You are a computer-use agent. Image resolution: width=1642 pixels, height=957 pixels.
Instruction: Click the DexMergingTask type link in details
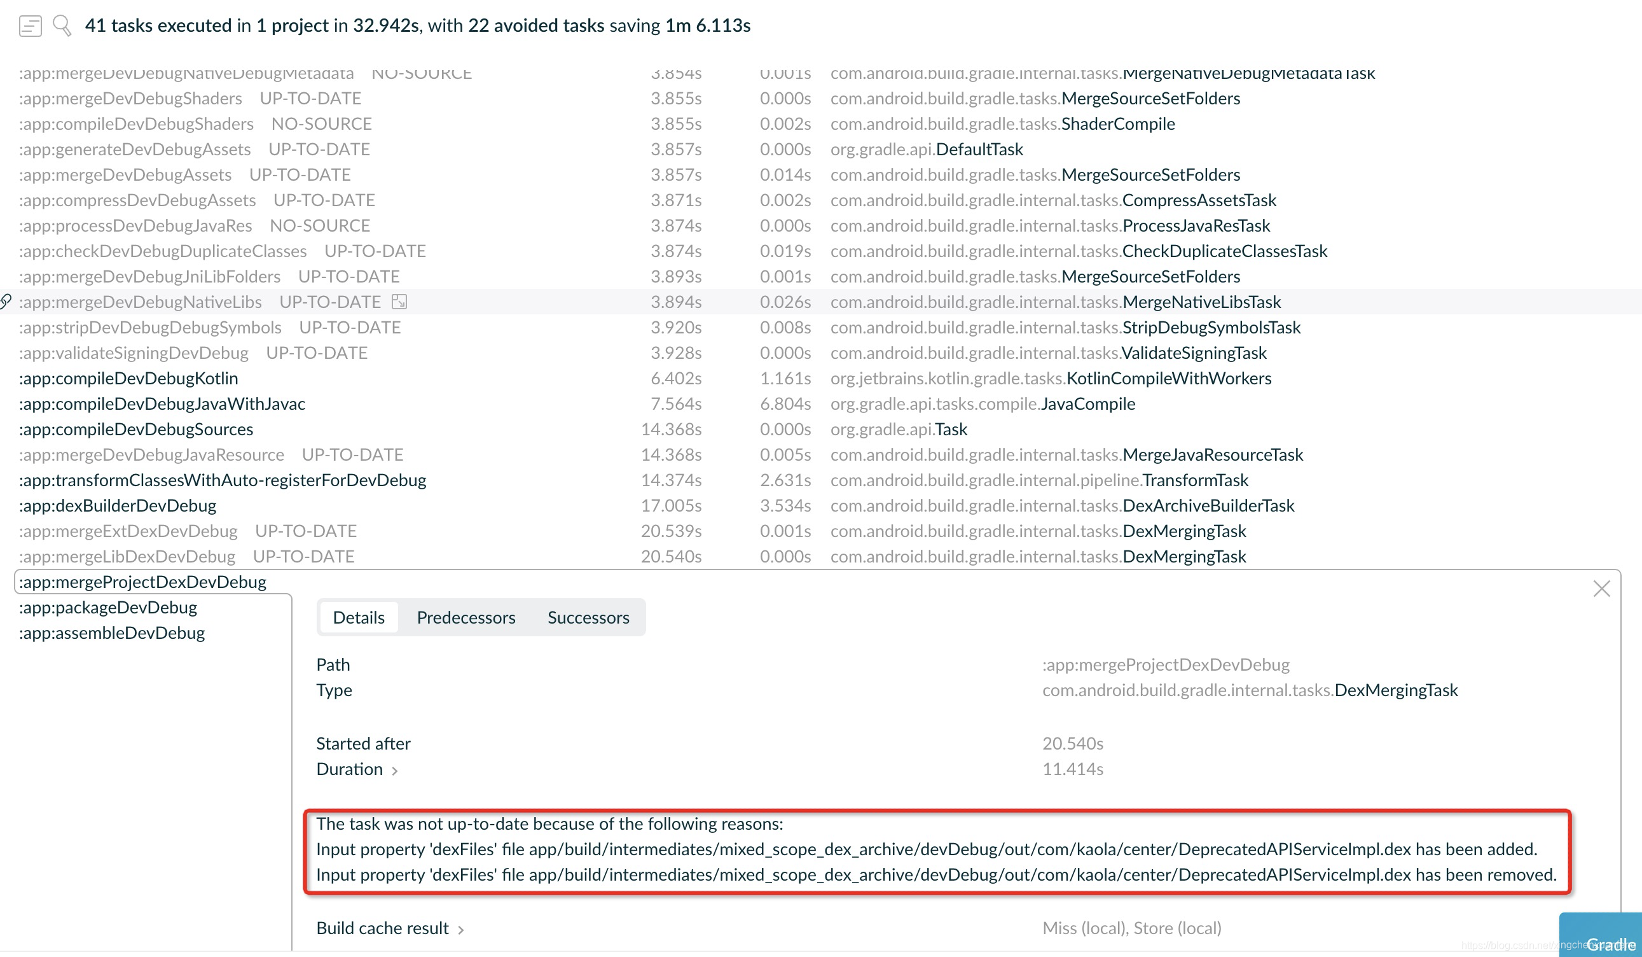click(1395, 690)
